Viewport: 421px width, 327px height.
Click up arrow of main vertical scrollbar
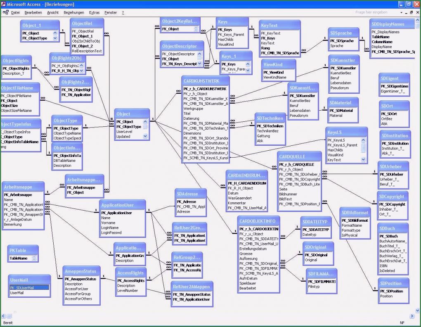coord(418,20)
